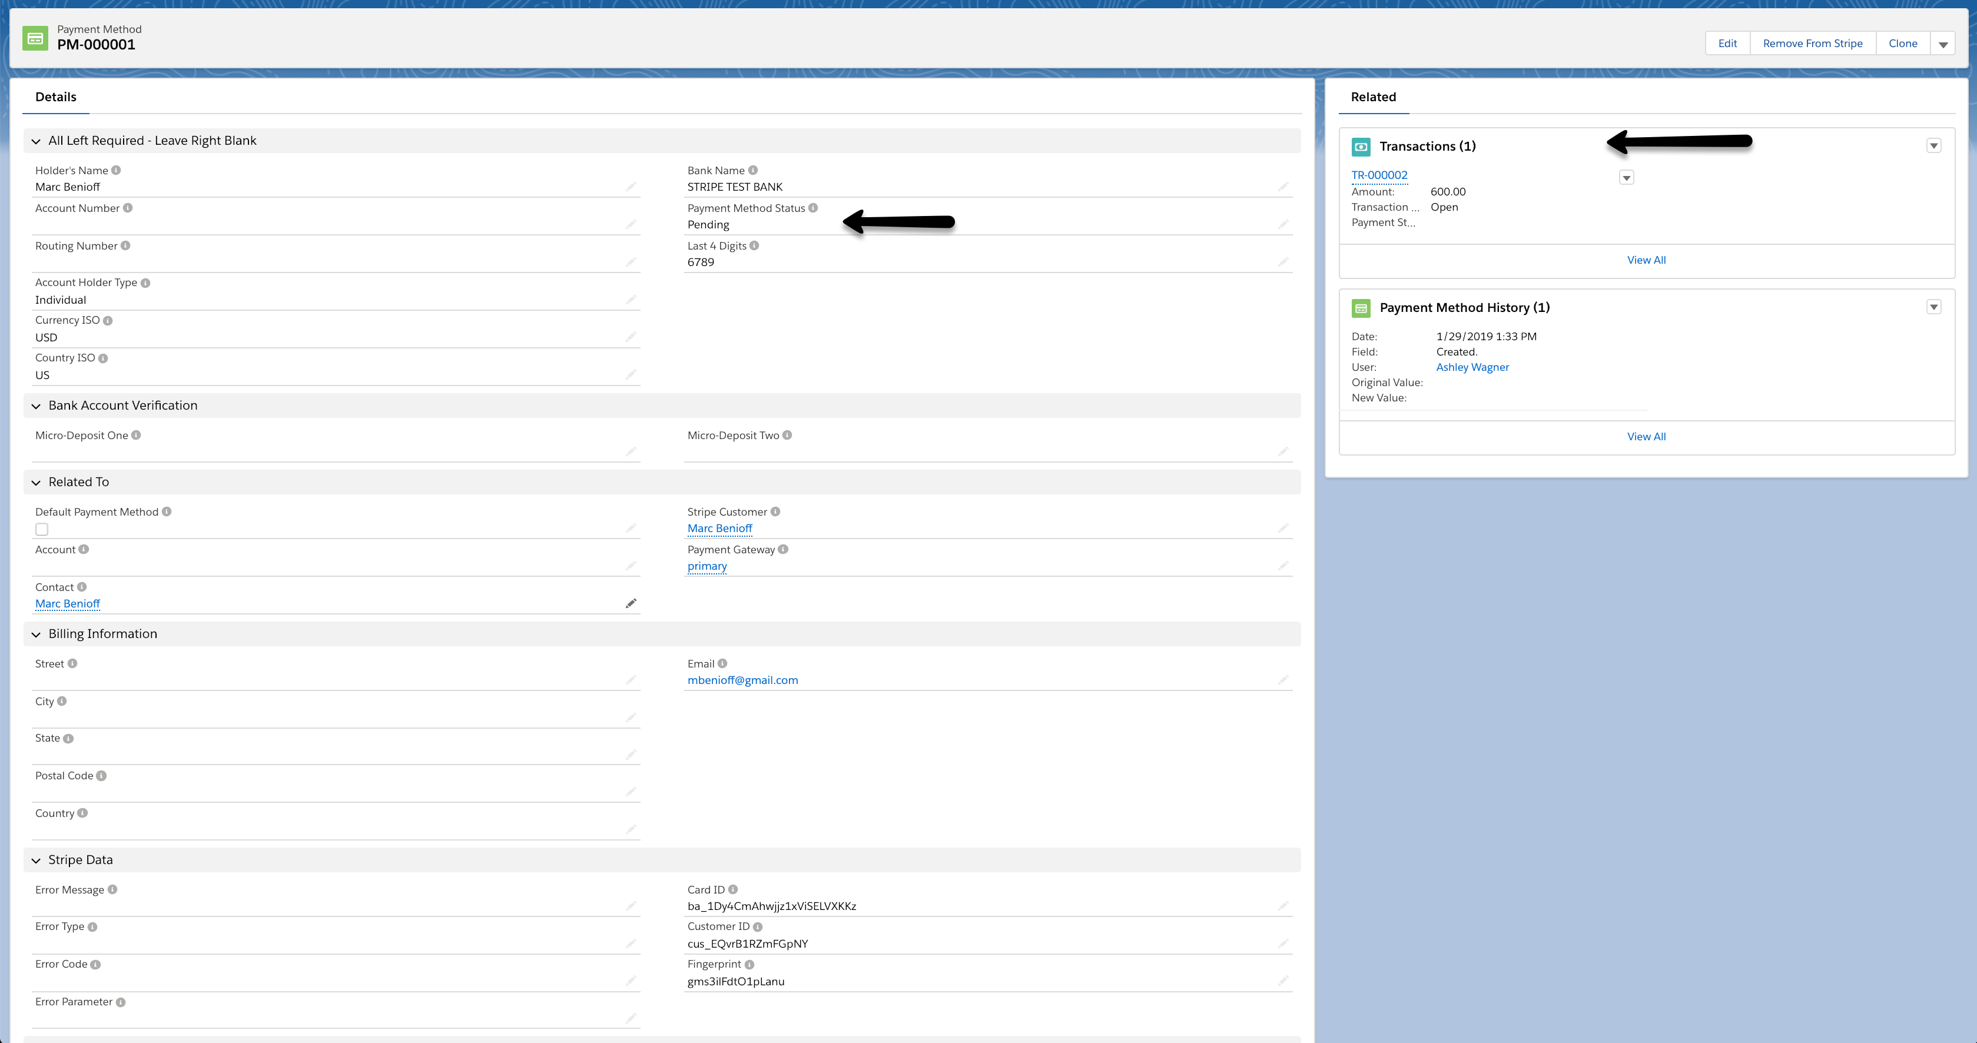Viewport: 1977px width, 1043px height.
Task: Collapse the Stripe Data section
Action: (36, 861)
